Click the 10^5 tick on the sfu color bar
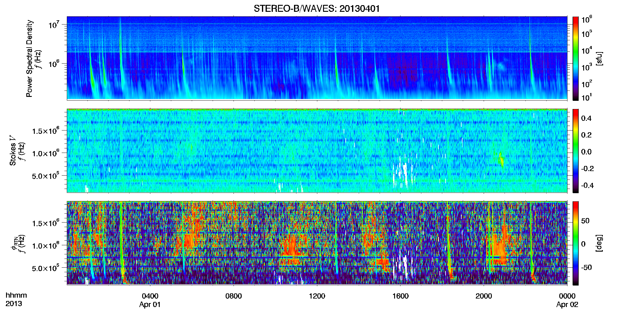Image resolution: width=634 pixels, height=327 pixels. click(x=587, y=33)
